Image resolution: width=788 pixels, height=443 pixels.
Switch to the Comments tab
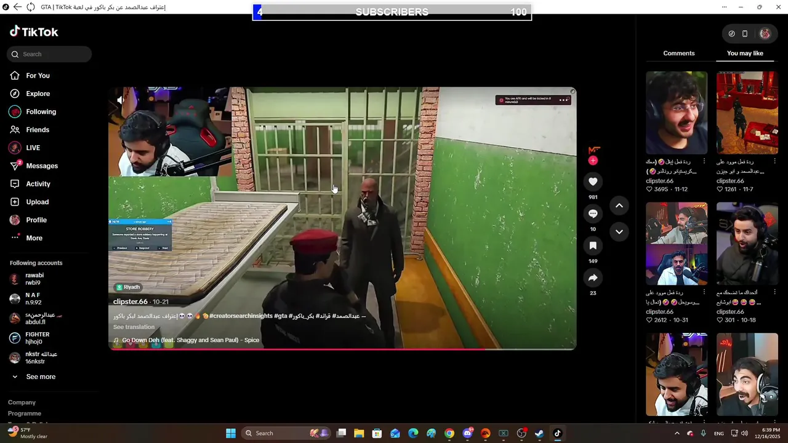[x=679, y=54]
